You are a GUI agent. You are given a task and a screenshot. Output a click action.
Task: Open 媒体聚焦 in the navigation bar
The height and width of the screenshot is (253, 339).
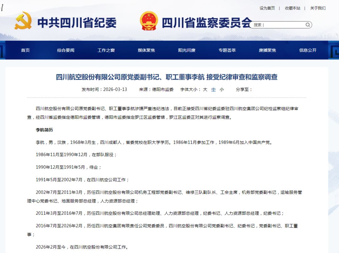pos(146,50)
